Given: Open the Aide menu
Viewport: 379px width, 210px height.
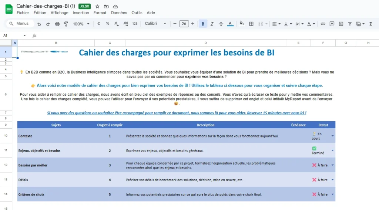Looking at the screenshot, I should click(x=151, y=13).
